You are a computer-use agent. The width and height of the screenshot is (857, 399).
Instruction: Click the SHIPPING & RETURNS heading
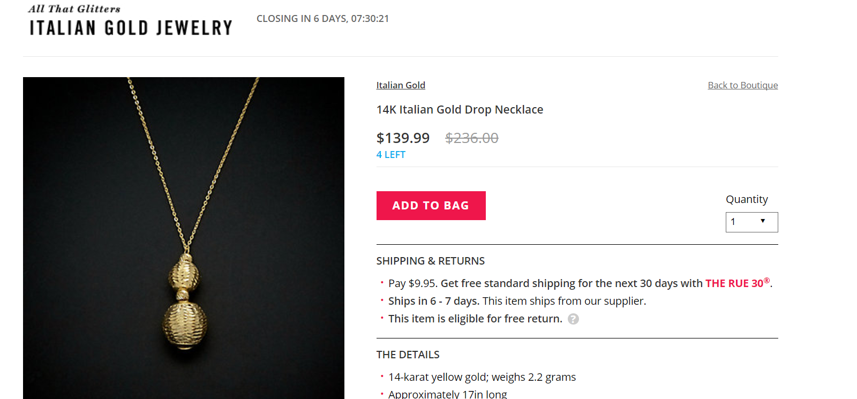click(430, 261)
